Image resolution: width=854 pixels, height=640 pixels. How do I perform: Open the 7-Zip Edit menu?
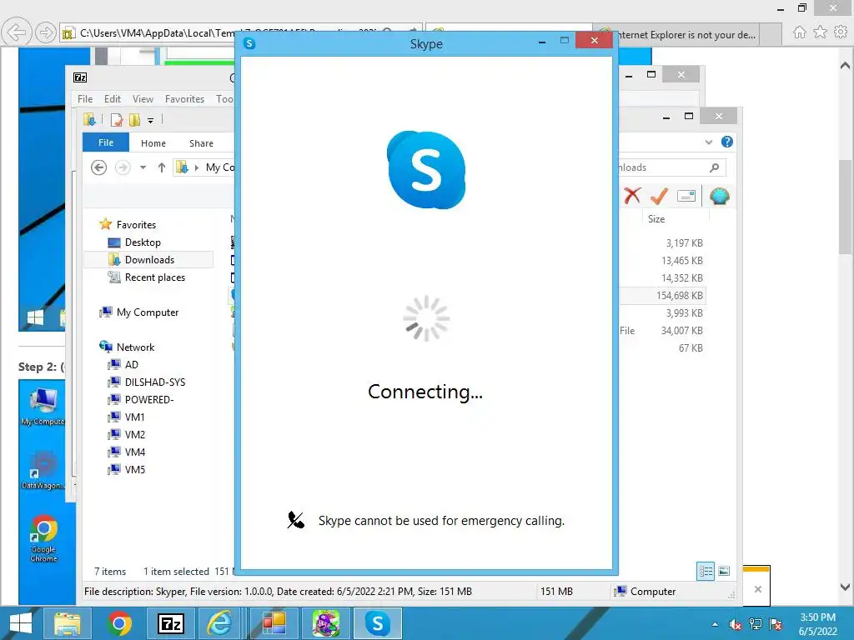pyautogui.click(x=113, y=99)
